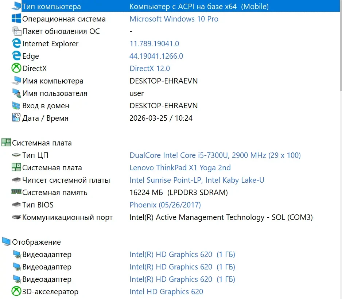Image resolution: width=342 pixels, height=299 pixels.
Task: Click the Edge browser icon
Action: tap(16, 56)
